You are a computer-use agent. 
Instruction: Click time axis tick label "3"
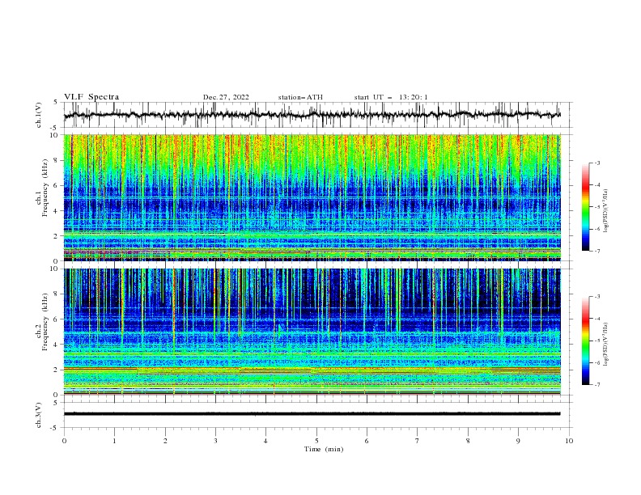coord(215,441)
